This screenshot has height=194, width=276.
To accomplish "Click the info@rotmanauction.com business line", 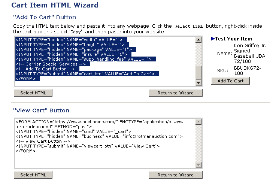I will [99, 136].
